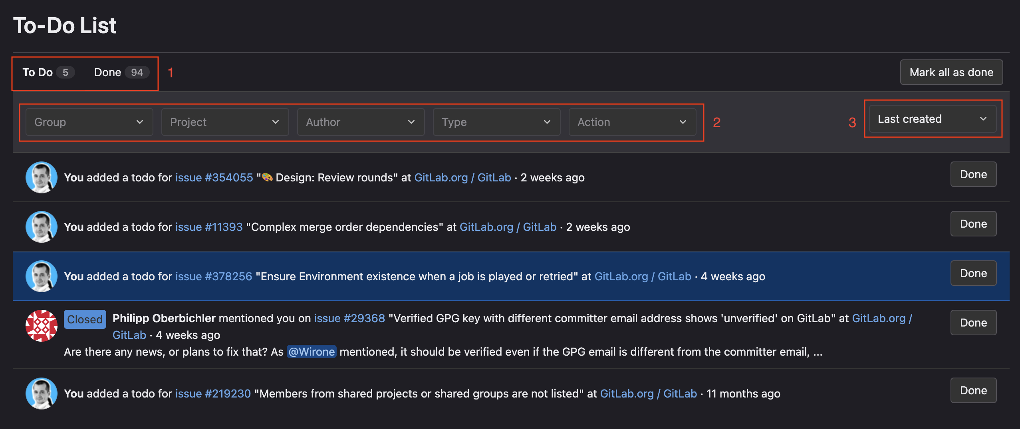The image size is (1020, 429).
Task: Open issue #29368 link
Action: coord(349,318)
